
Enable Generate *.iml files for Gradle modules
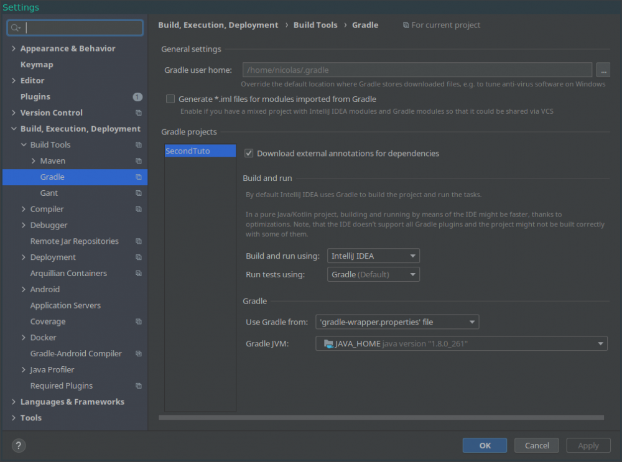170,99
